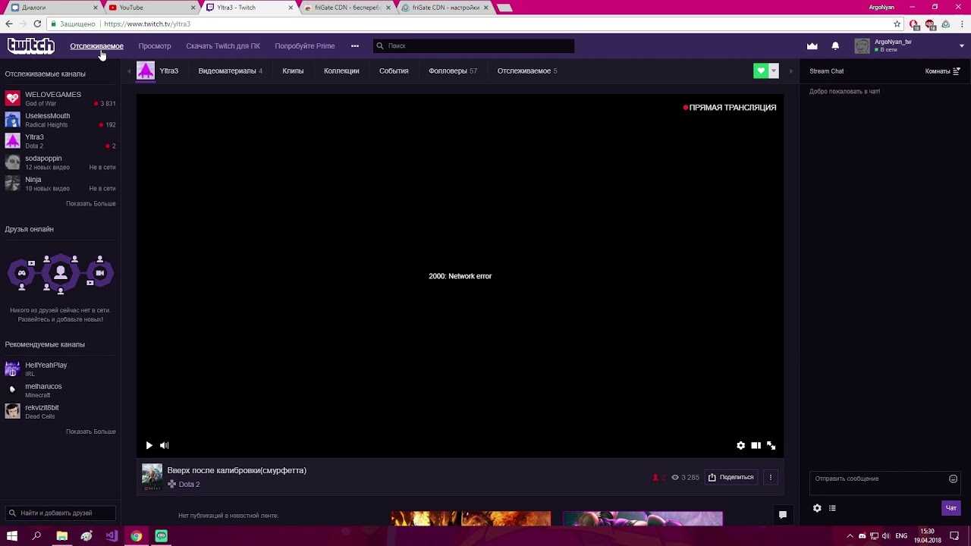Switch the player to fullscreen
Viewport: 971px width, 546px height.
[771, 446]
